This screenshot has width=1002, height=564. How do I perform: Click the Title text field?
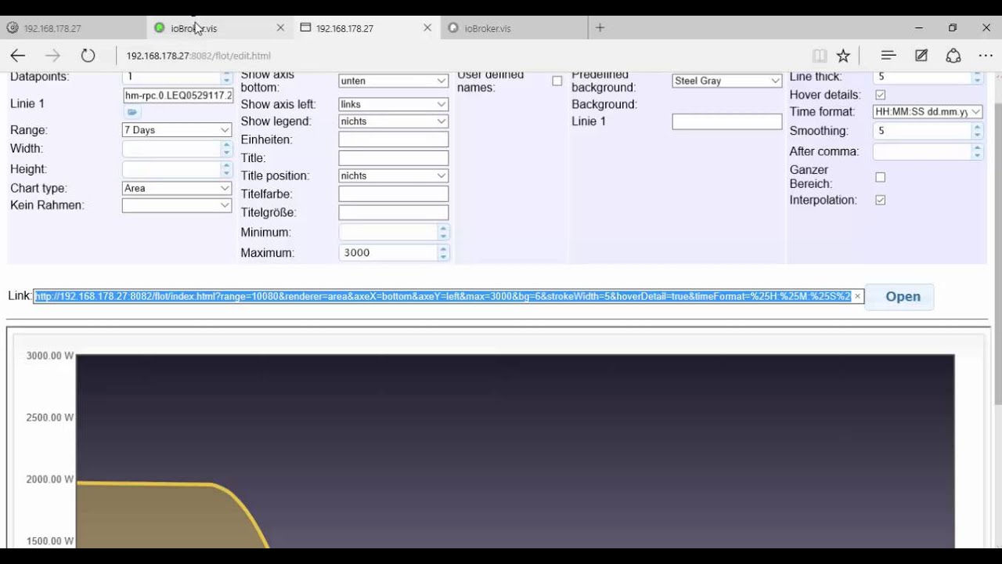393,158
